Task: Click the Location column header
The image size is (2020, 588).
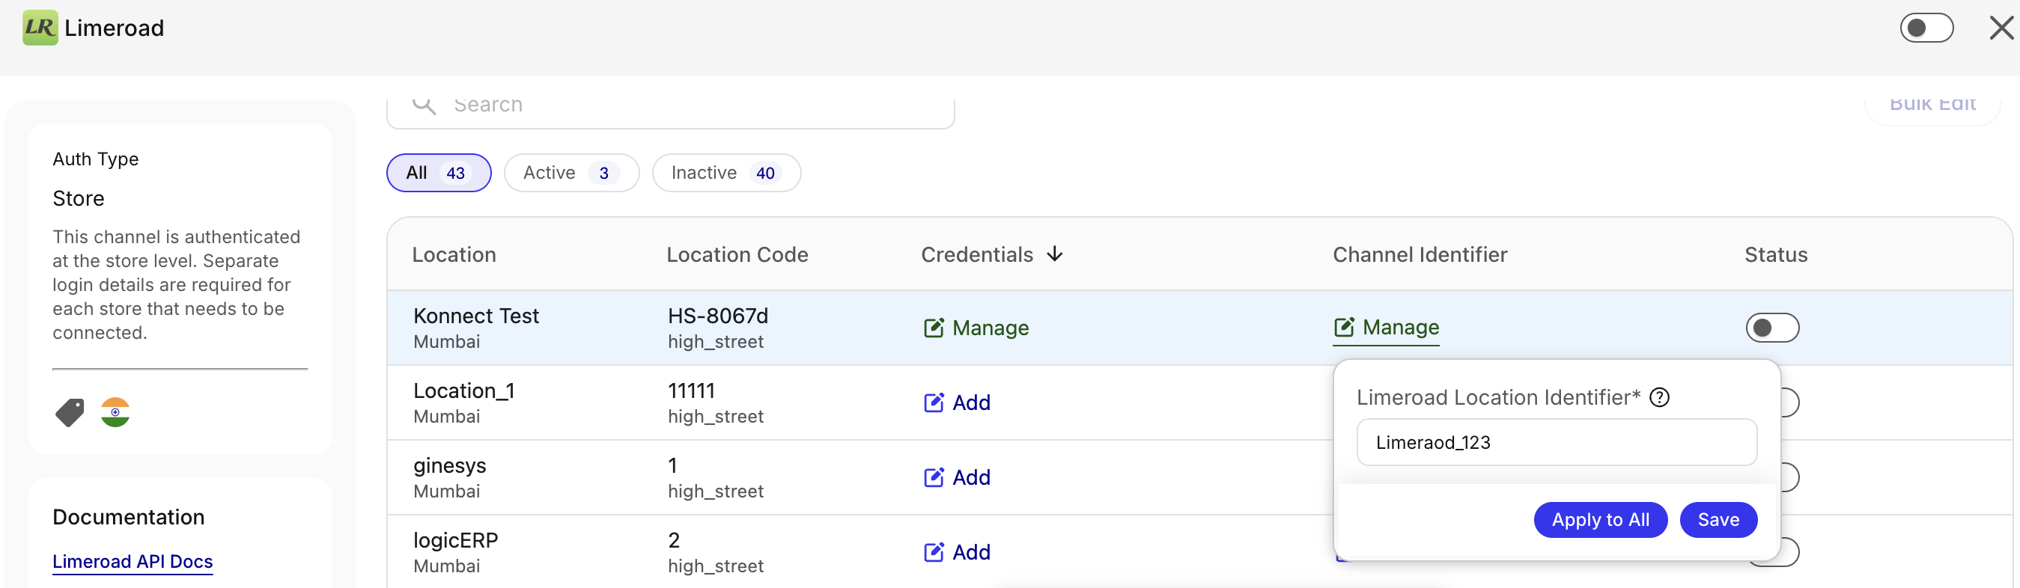Action: click(454, 255)
